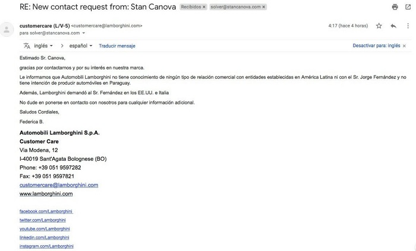The width and height of the screenshot is (416, 251).
Task: Star this email from customercare
Action: coord(379,26)
